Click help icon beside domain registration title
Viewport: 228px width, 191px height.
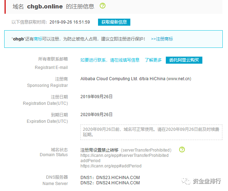tap(103, 6)
